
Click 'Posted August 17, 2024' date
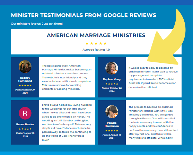point(25,135)
